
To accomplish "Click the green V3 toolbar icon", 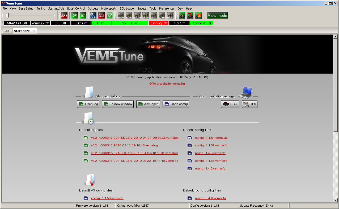I will [x=75, y=15].
